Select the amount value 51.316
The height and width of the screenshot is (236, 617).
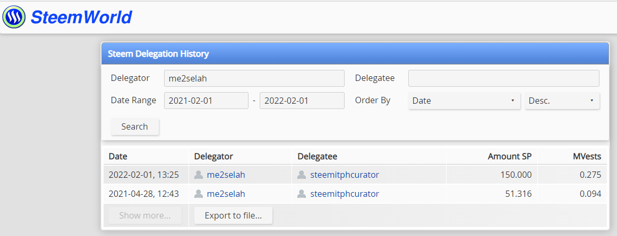[x=518, y=194]
